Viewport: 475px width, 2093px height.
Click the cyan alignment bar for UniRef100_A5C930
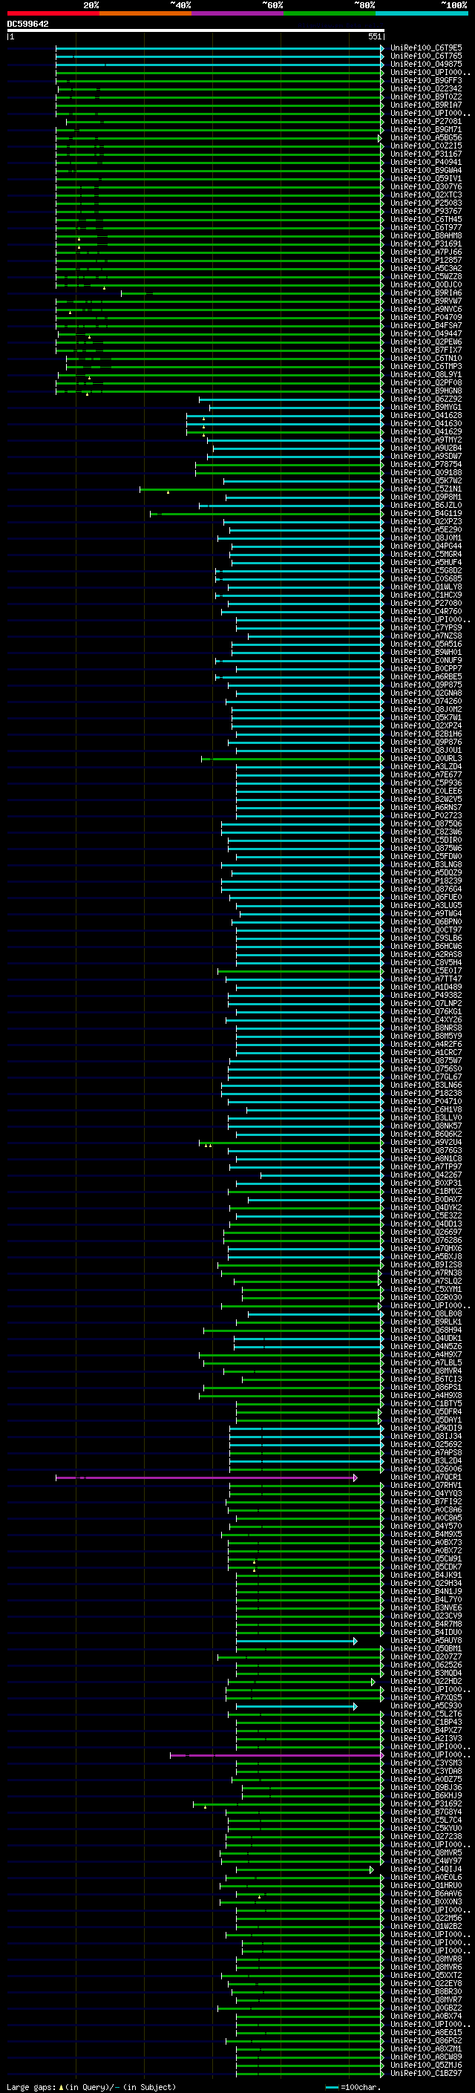[x=296, y=1706]
